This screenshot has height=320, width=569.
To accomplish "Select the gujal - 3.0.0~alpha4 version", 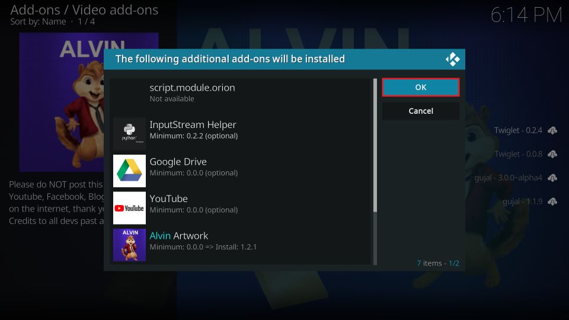I will tap(508, 178).
